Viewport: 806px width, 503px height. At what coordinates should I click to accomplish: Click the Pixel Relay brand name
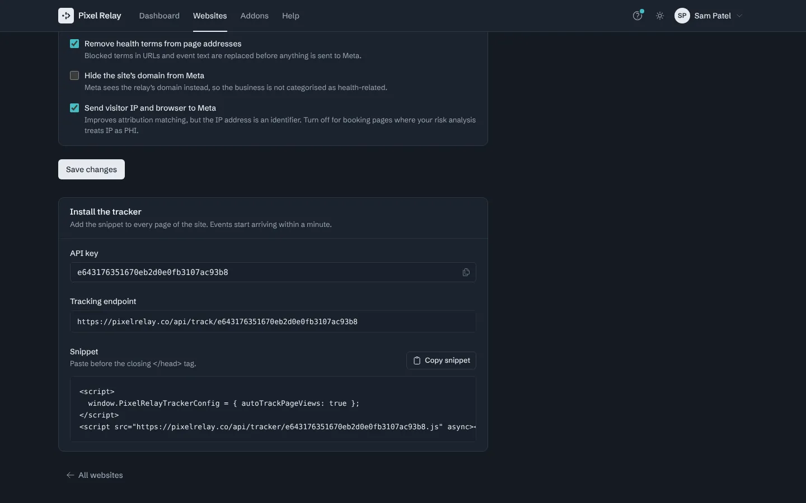point(100,16)
